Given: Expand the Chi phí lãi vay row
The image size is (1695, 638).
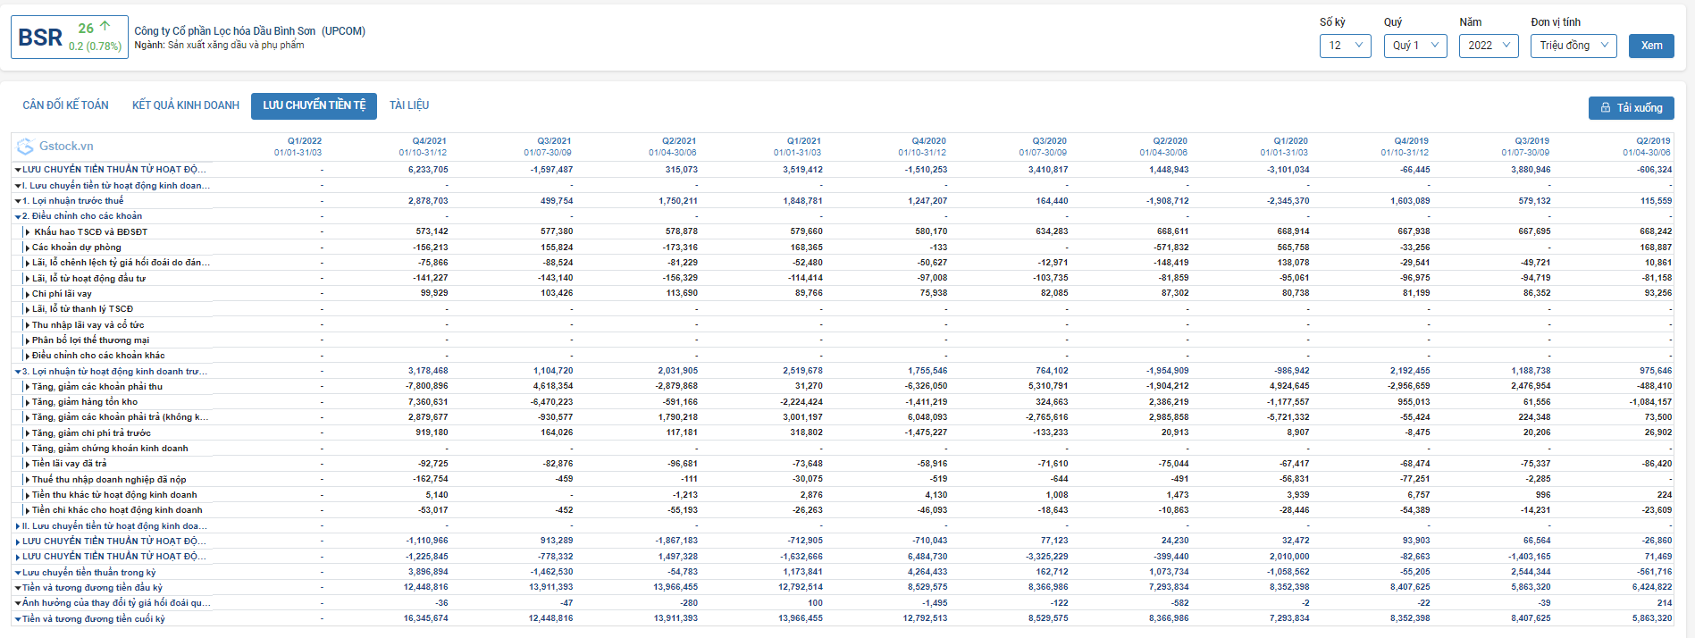Looking at the screenshot, I should pyautogui.click(x=28, y=294).
